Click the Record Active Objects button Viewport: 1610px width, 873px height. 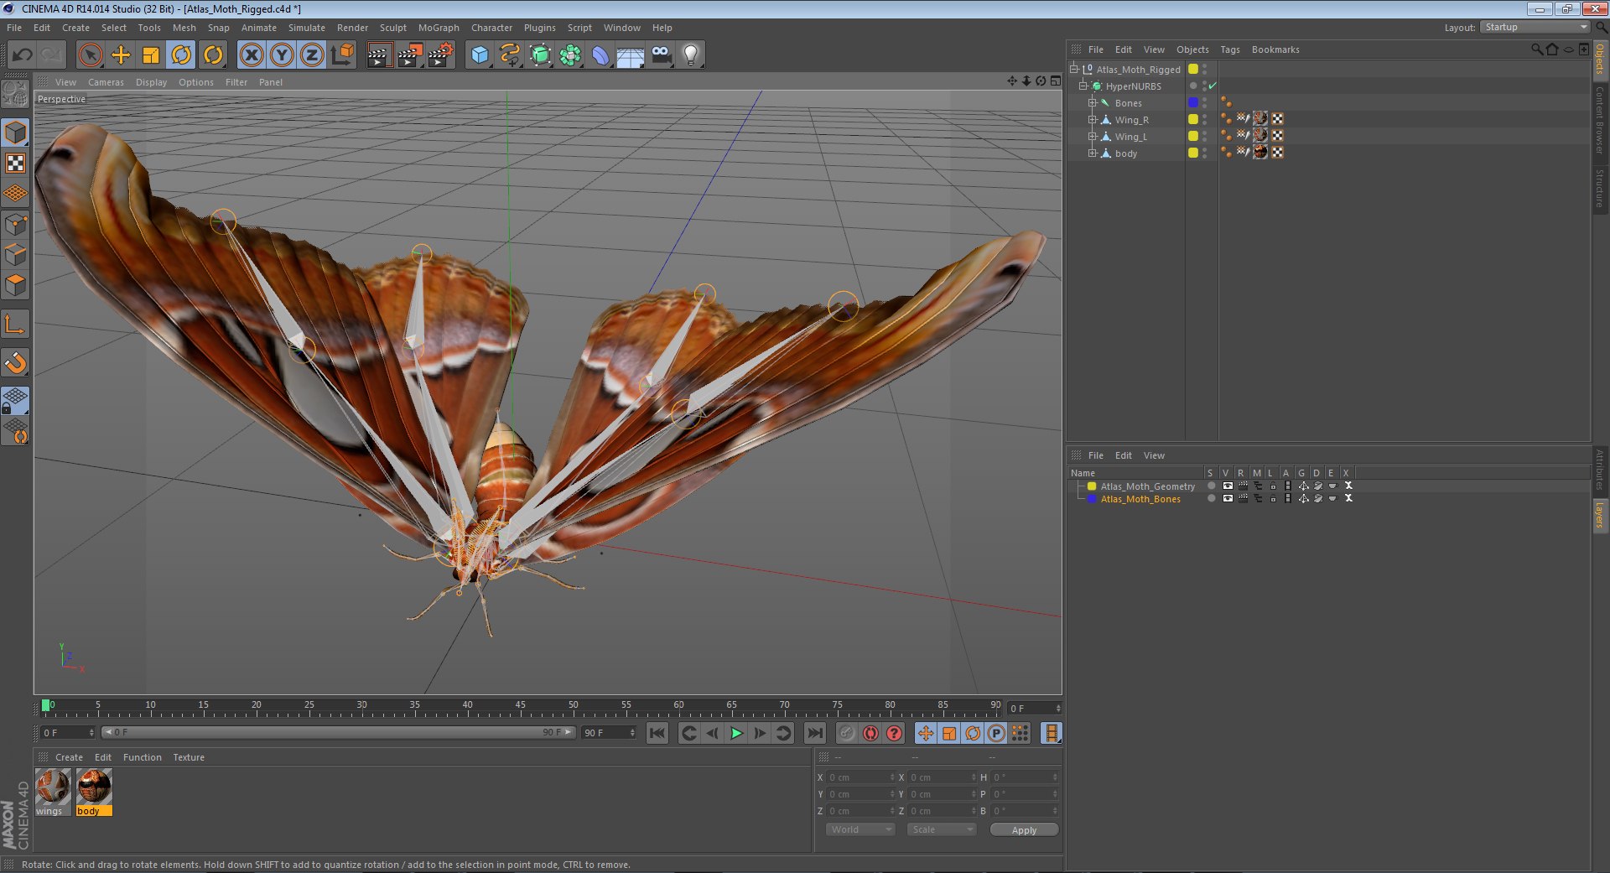coord(847,733)
